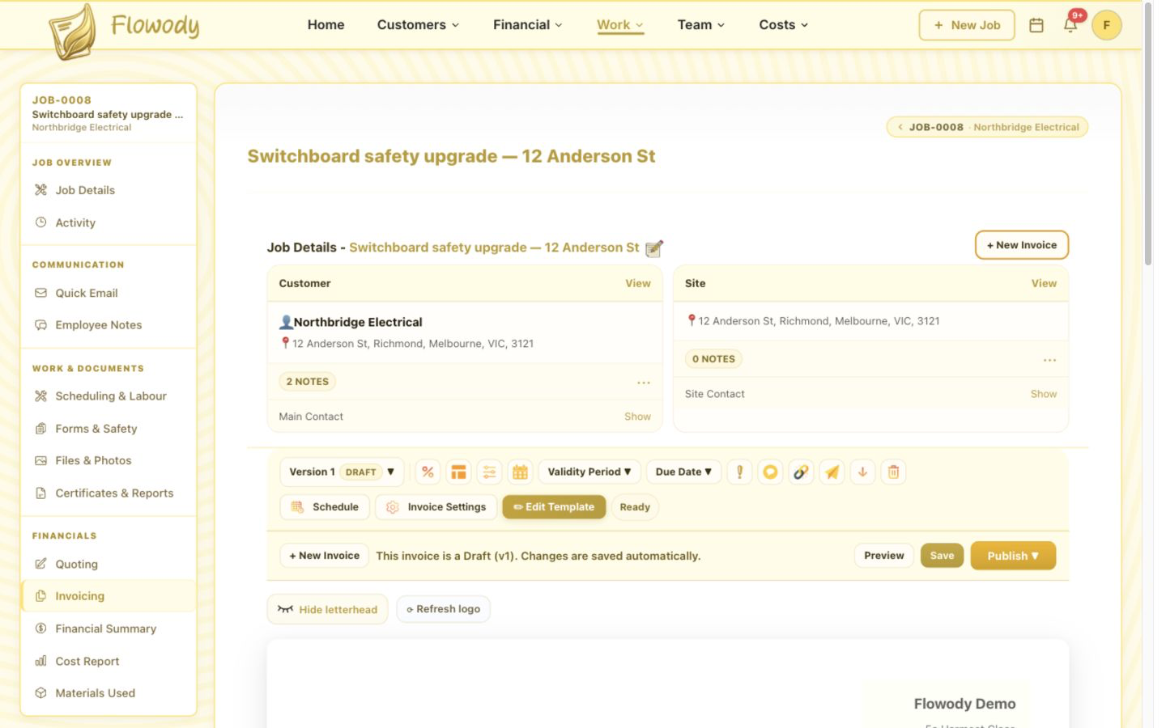The width and height of the screenshot is (1166, 728).
Task: Open Forms & Safety in the sidebar
Action: point(109,429)
